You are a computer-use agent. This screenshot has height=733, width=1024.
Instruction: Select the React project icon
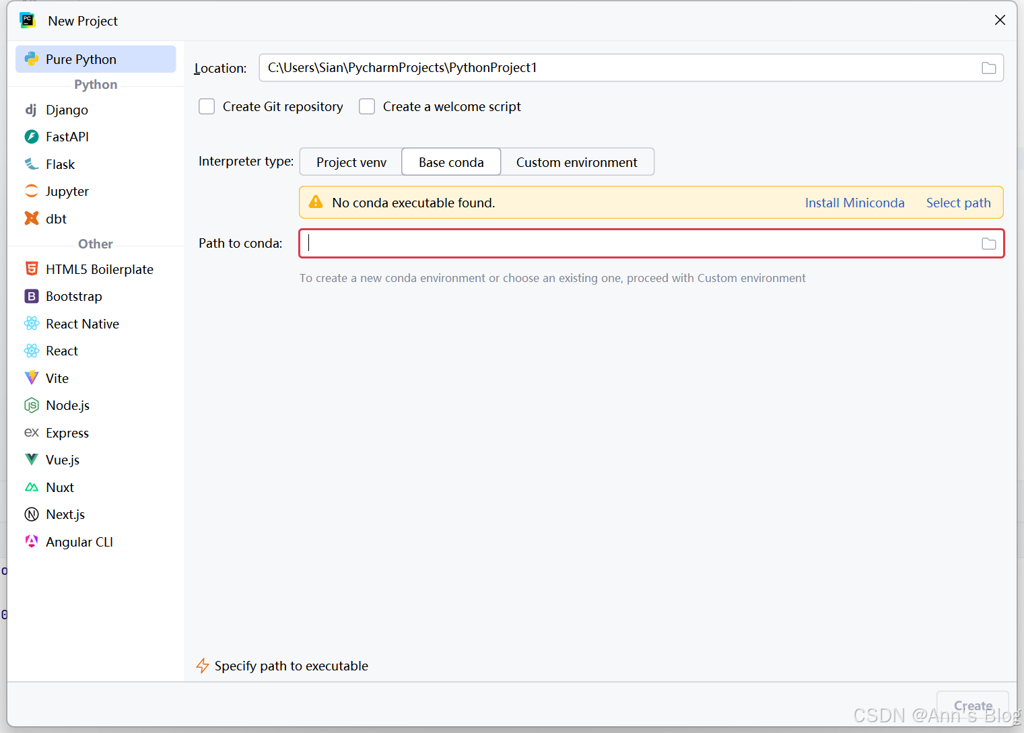32,351
